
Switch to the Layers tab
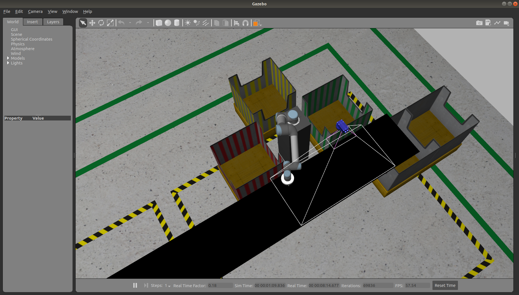pos(53,22)
